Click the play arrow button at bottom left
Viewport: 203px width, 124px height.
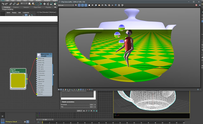pos(3,116)
